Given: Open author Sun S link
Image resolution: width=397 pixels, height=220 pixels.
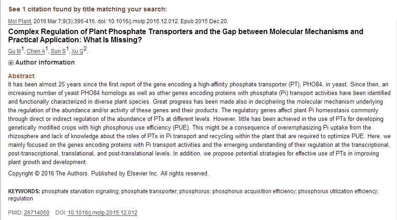Looking at the screenshot, I should pos(58,51).
